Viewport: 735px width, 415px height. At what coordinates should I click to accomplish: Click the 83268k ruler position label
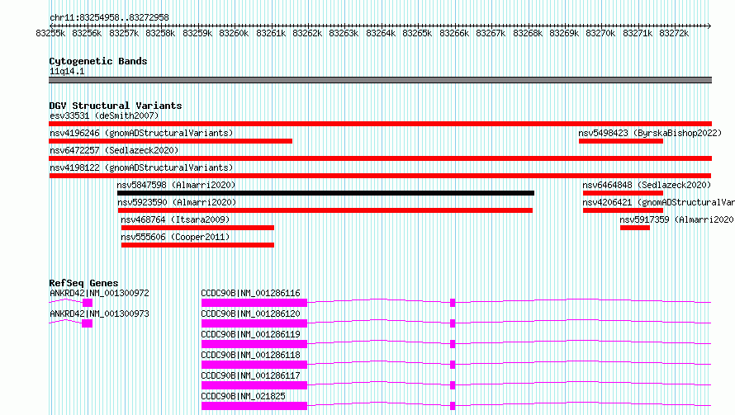click(x=528, y=33)
